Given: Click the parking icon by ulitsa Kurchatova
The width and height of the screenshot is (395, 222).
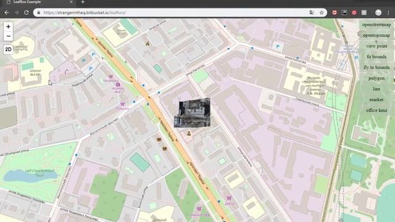Looking at the screenshot, I should click(278, 46).
